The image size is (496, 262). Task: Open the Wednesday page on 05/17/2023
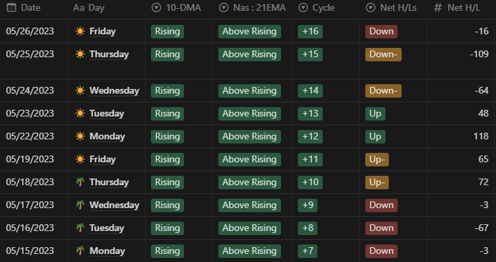[x=115, y=205]
